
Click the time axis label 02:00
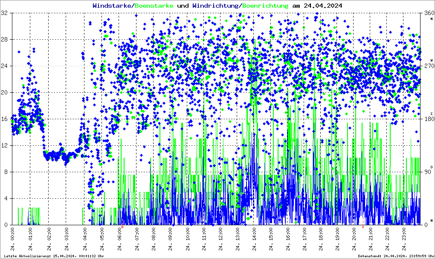point(49,239)
